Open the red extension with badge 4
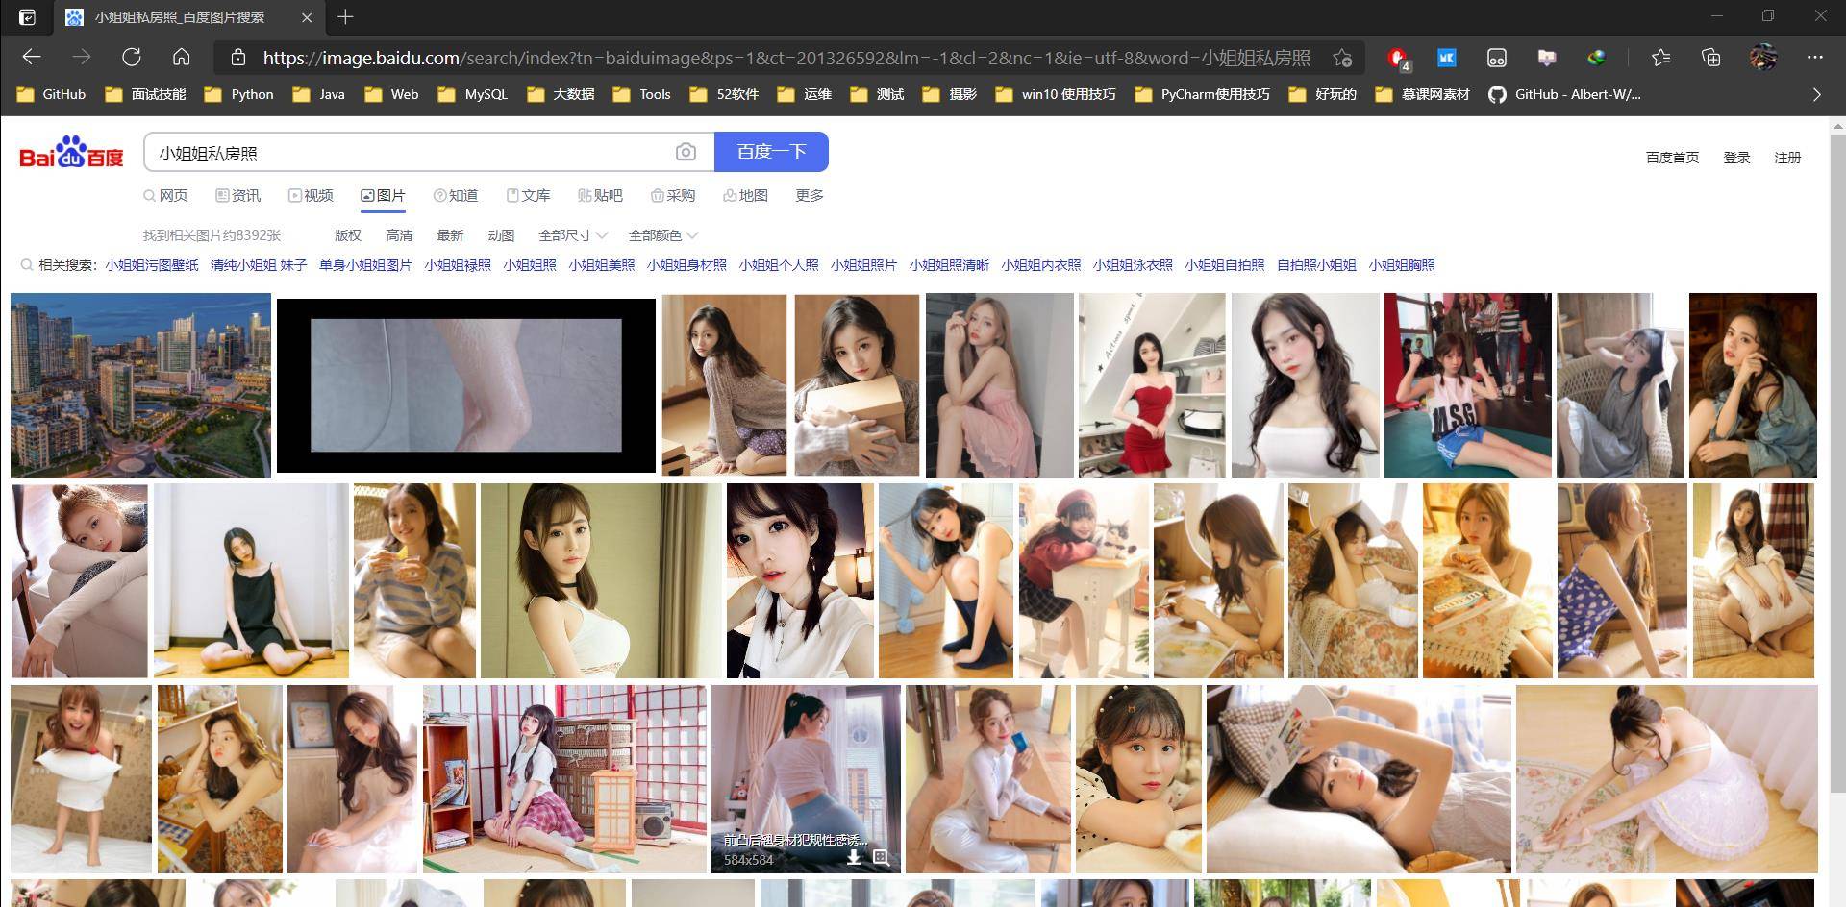Image resolution: width=1846 pixels, height=907 pixels. (x=1398, y=59)
